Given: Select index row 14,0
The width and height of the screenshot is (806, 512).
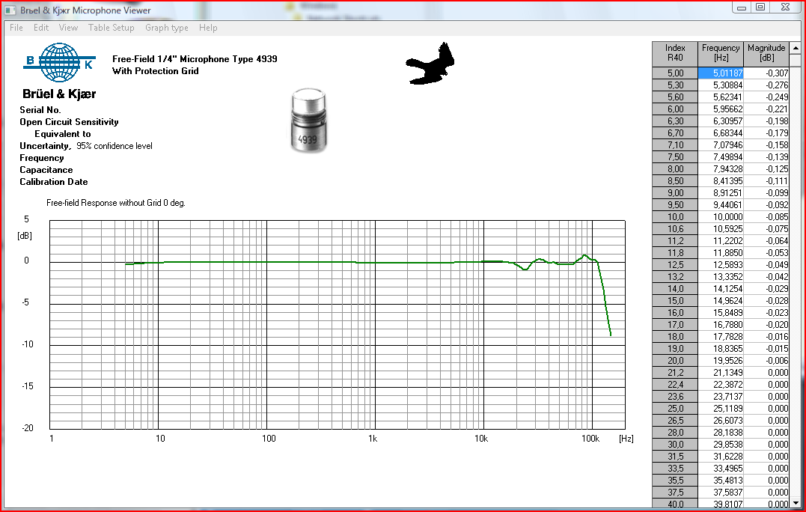Looking at the screenshot, I should (x=675, y=288).
